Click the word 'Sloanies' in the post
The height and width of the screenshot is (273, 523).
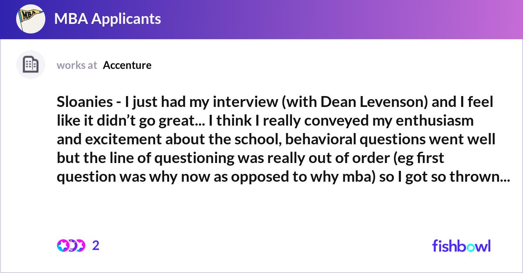click(84, 102)
